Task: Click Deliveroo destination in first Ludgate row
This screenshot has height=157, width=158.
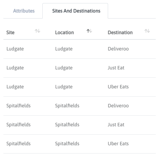Action: point(118,49)
